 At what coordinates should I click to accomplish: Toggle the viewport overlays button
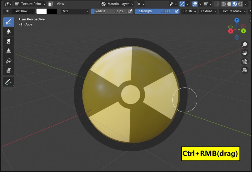(195, 4)
